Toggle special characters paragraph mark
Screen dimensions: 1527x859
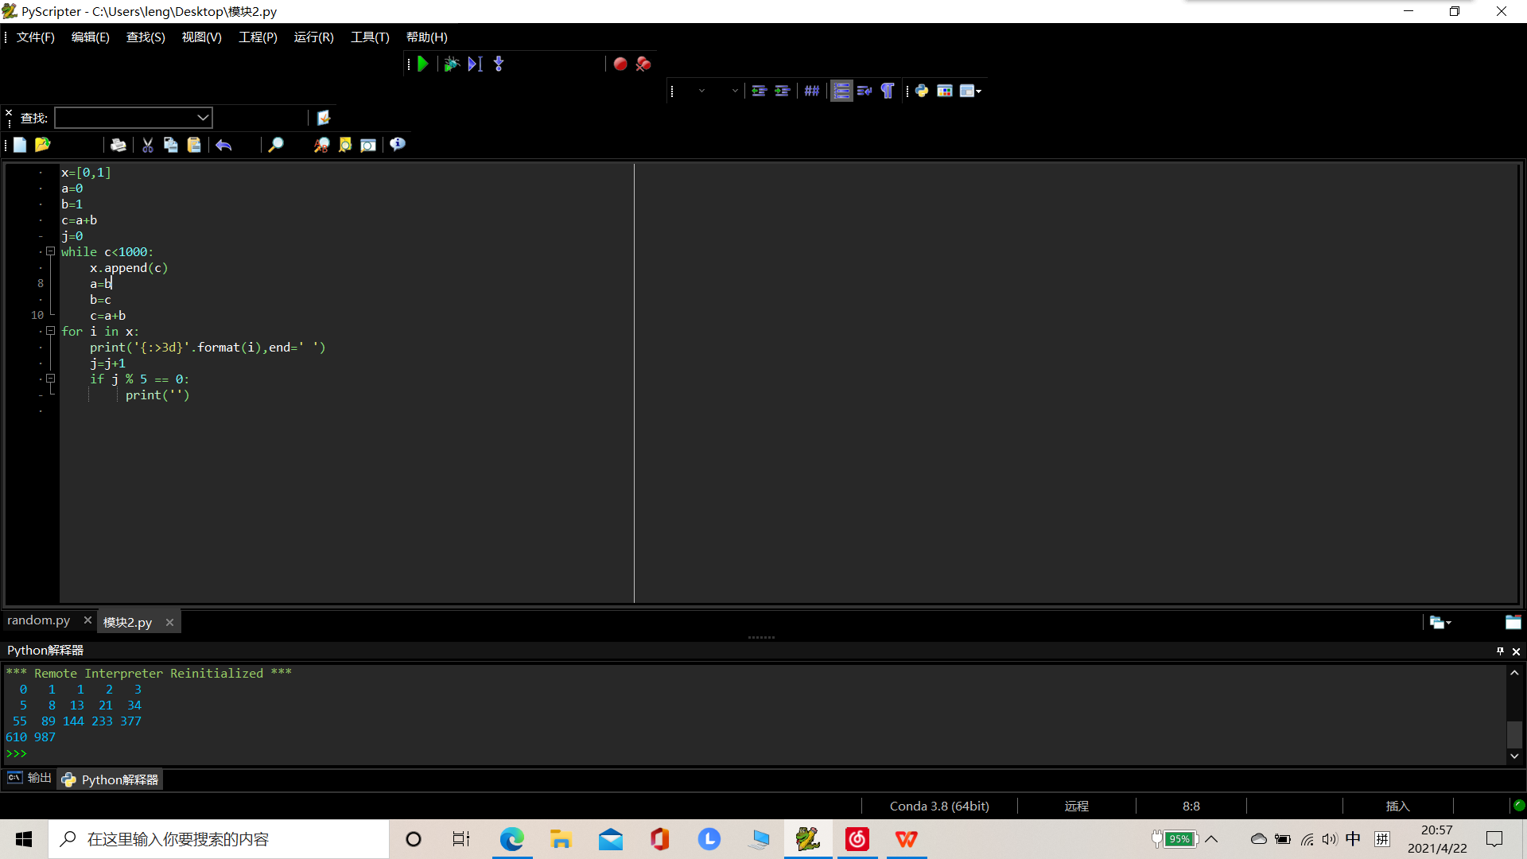tap(888, 91)
